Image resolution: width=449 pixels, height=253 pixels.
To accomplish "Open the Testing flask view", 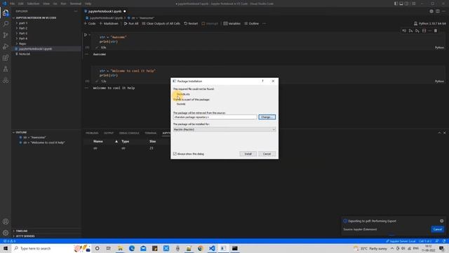I will click(x=6, y=69).
